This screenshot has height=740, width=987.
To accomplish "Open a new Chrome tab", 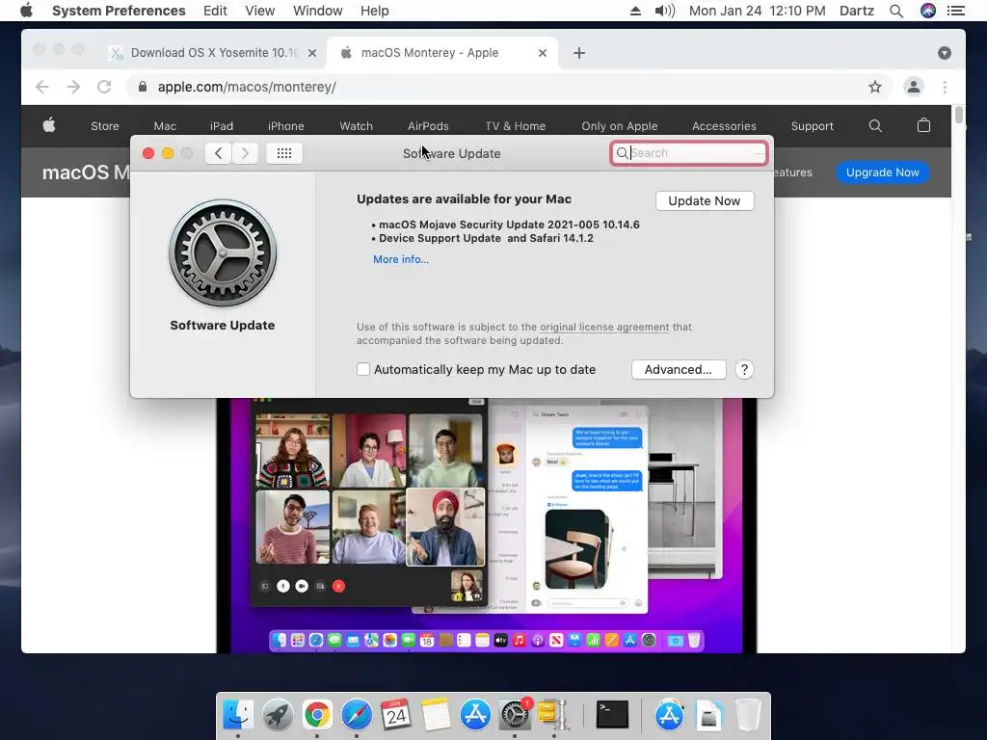I will [579, 53].
